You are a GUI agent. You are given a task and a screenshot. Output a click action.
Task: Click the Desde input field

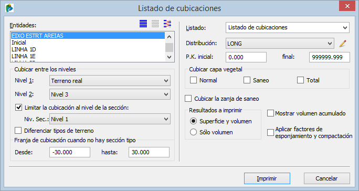70,152
